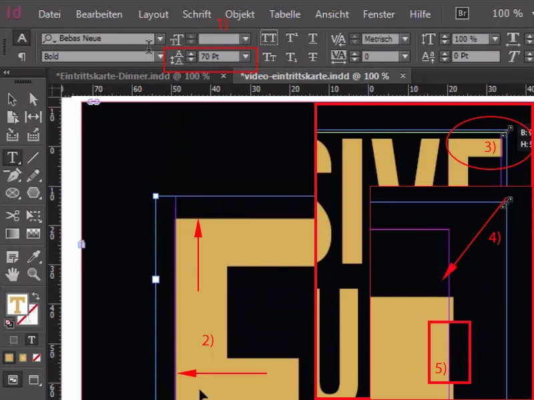This screenshot has width=534, height=400.
Task: Open the font size dropdown
Action: point(246,39)
